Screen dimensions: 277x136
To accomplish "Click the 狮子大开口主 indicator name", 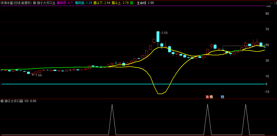I will pyautogui.click(x=46, y=3).
